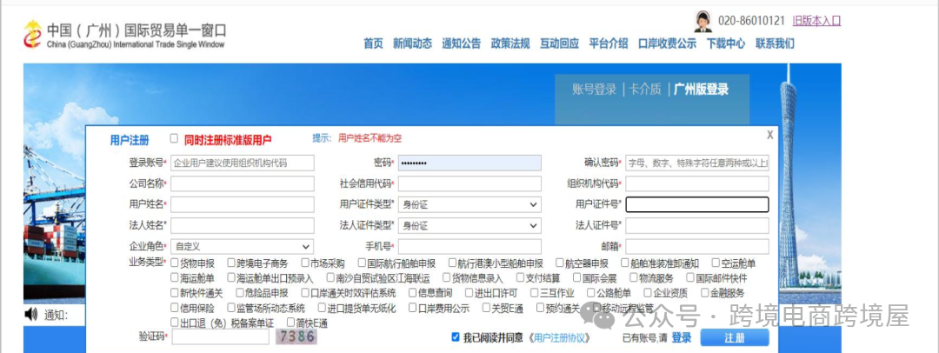
Task: Focus the 法人证件号 input field
Action: tap(697, 225)
